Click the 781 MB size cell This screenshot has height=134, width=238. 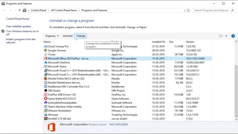point(179,111)
